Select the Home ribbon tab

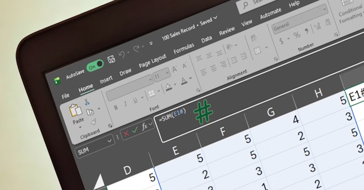click(86, 88)
